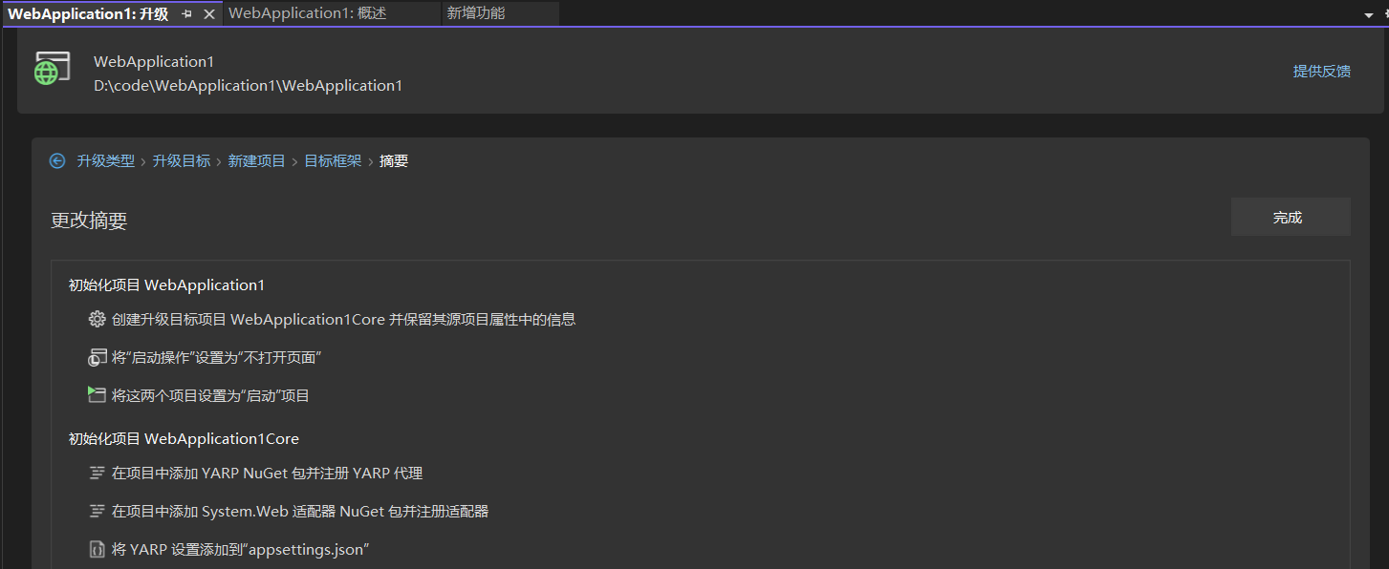Click the back arrow beside 升级类型 breadcrumb
The image size is (1389, 569).
(57, 161)
